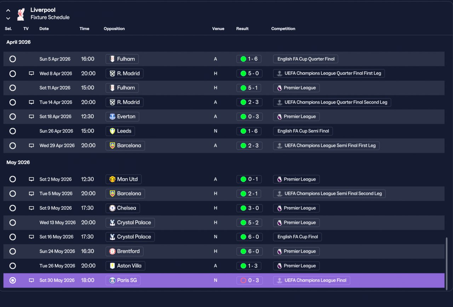Open 6 - 0 result against Brentford

(250, 251)
